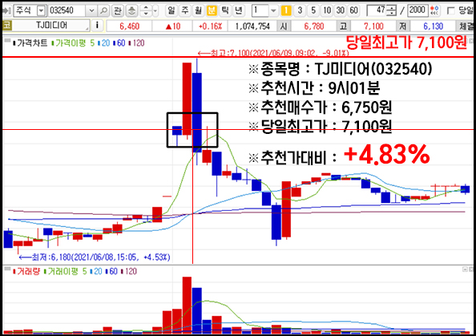This screenshot has height=336, width=476.
Task: Click current price value 6,460
Action: [129, 26]
